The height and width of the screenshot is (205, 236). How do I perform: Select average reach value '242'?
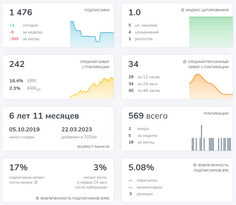[x=17, y=64]
